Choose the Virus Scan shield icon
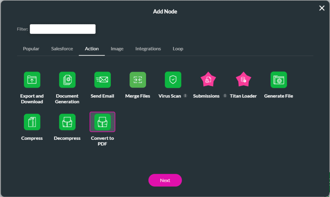Viewport: 330px width, 197px height. [173, 80]
